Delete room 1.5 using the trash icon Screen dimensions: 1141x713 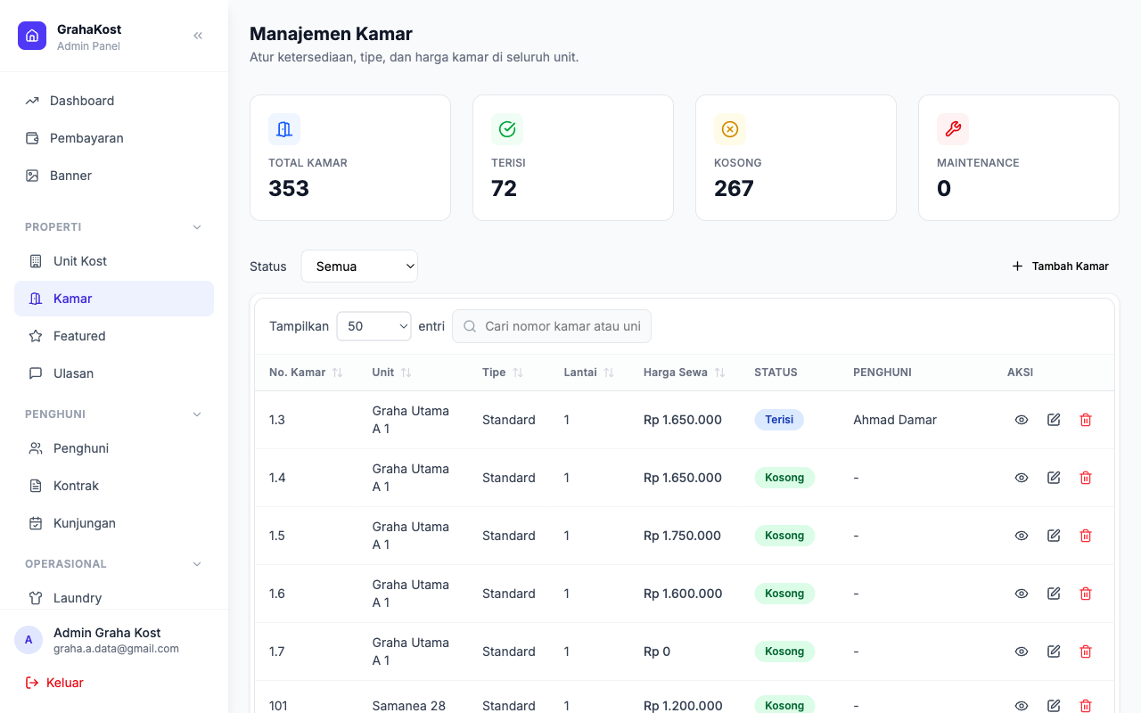point(1086,536)
